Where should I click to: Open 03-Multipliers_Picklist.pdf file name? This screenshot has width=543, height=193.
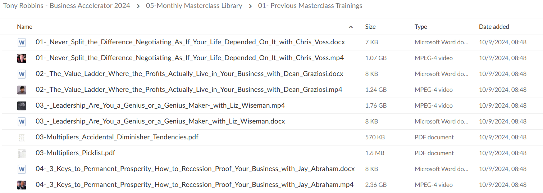coord(76,153)
